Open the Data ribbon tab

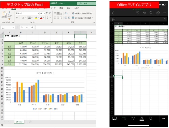[53, 8]
